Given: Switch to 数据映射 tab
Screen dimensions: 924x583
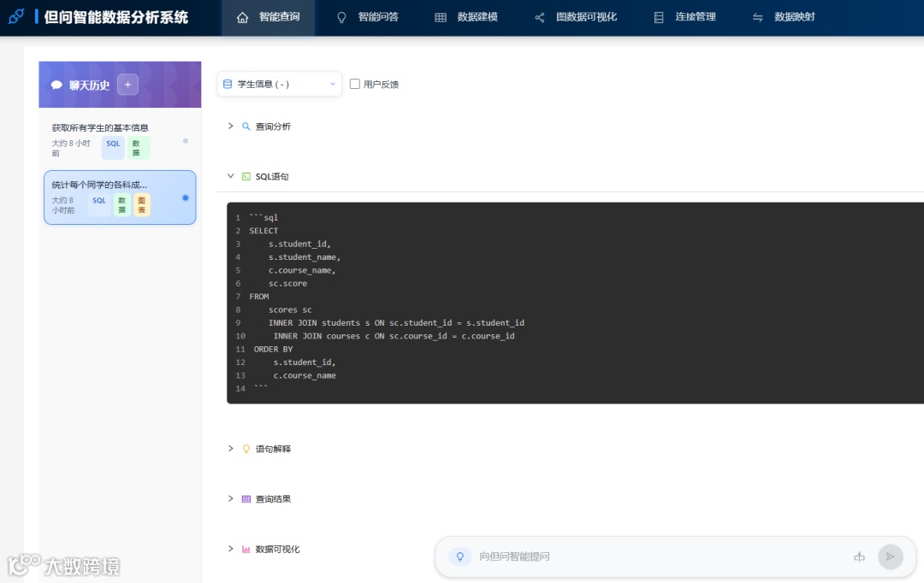Looking at the screenshot, I should [x=784, y=18].
